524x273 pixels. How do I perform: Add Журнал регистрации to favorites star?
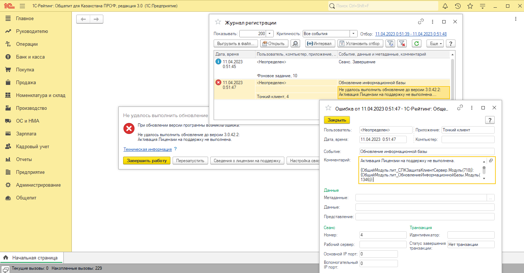coord(218,22)
